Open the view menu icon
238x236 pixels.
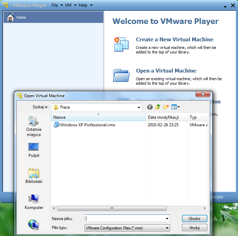174,107
